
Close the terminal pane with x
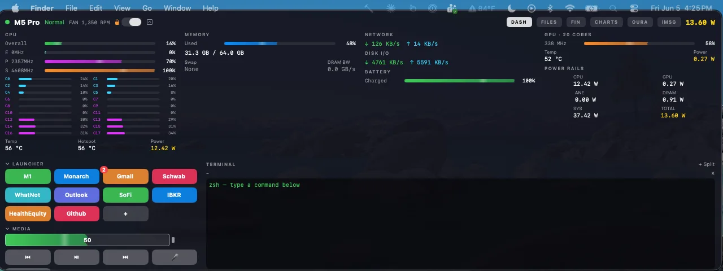click(x=713, y=173)
